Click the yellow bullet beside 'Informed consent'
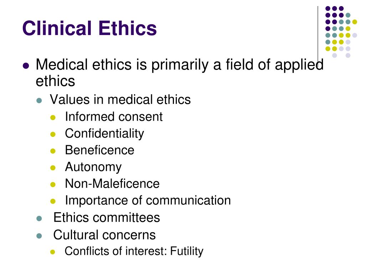 pyautogui.click(x=53, y=117)
